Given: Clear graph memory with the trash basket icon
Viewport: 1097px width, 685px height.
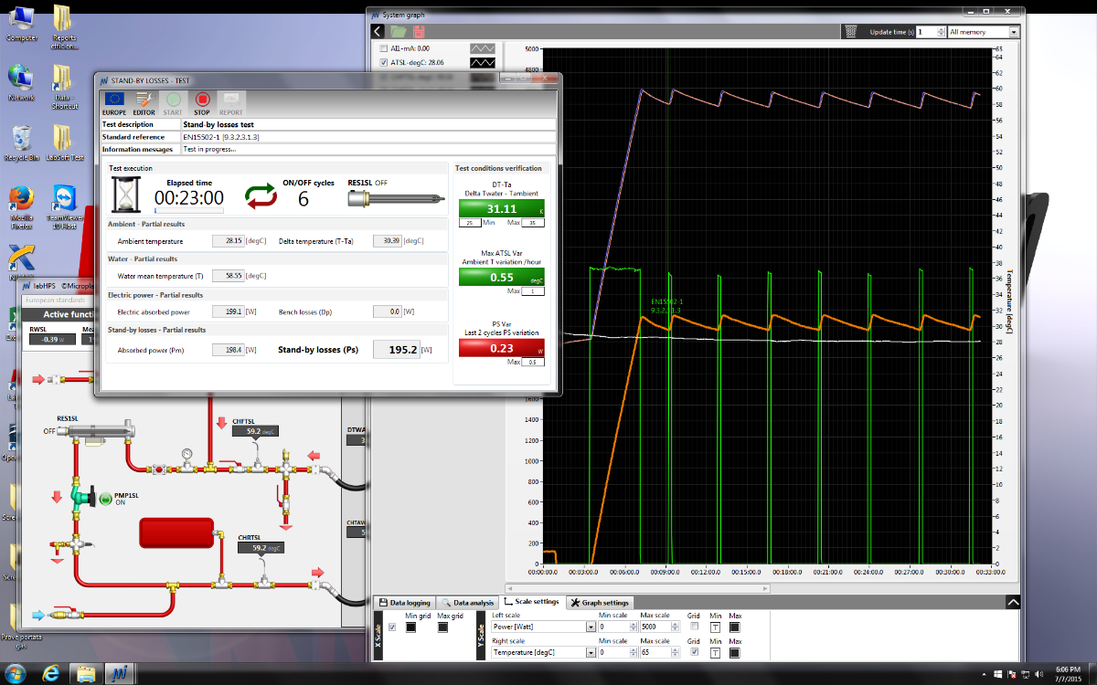Looking at the screenshot, I should (x=851, y=31).
